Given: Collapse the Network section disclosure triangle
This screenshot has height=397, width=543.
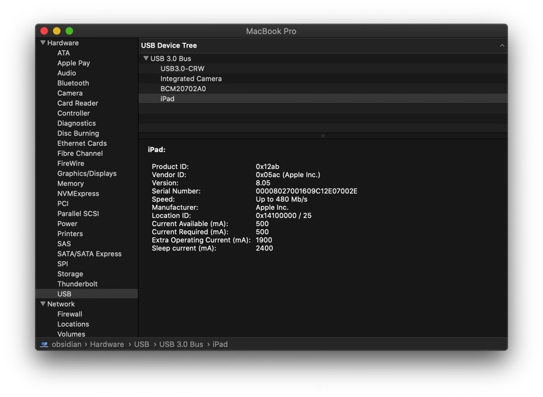Looking at the screenshot, I should click(43, 303).
